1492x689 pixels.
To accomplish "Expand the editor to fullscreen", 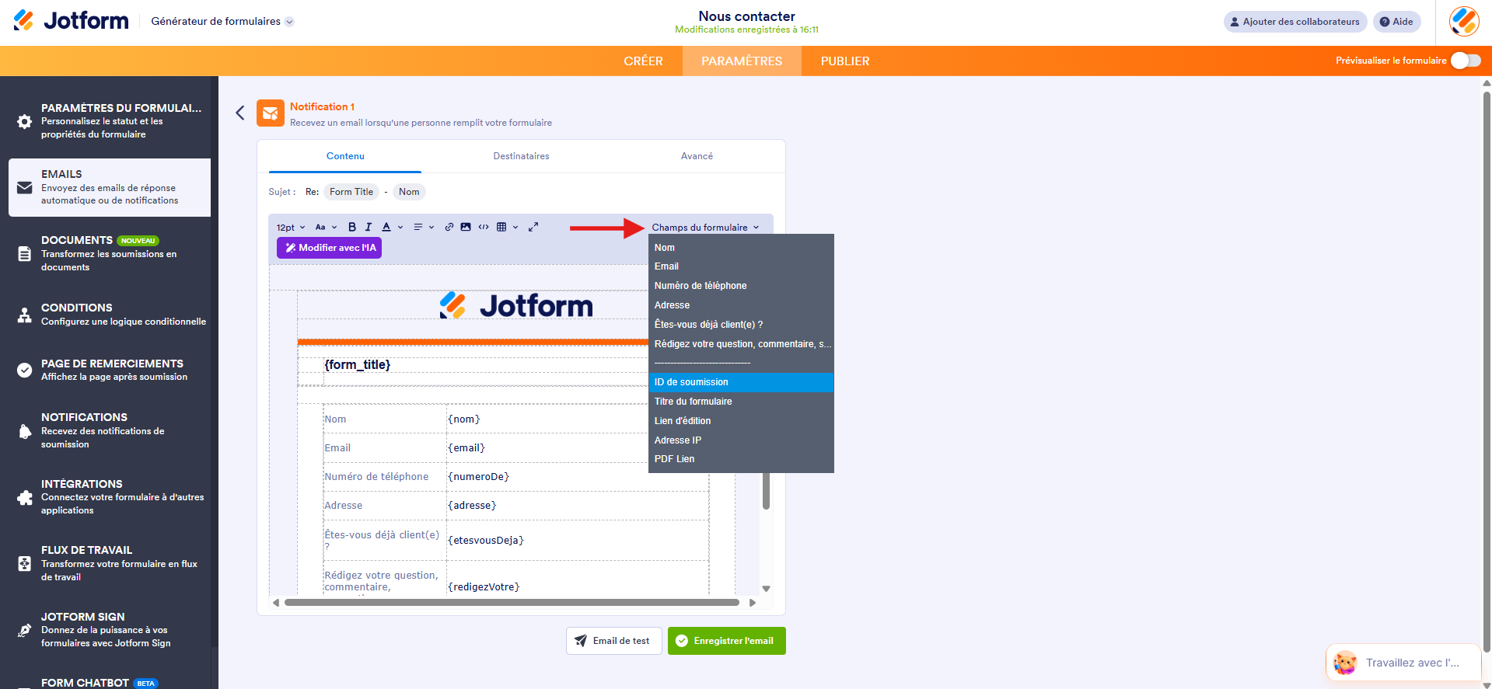I will pyautogui.click(x=533, y=227).
